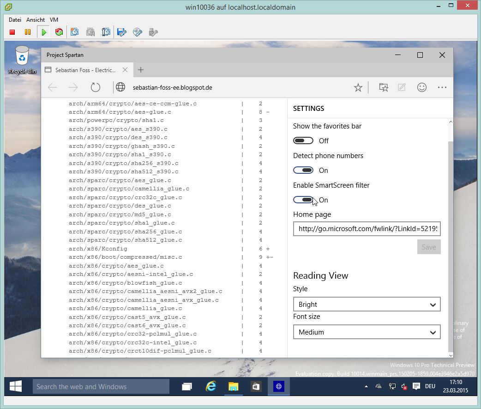The image size is (481, 409).
Task: Go back in Project Spartan
Action: (53, 87)
